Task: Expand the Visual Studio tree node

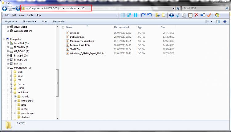Action: [8, 27]
